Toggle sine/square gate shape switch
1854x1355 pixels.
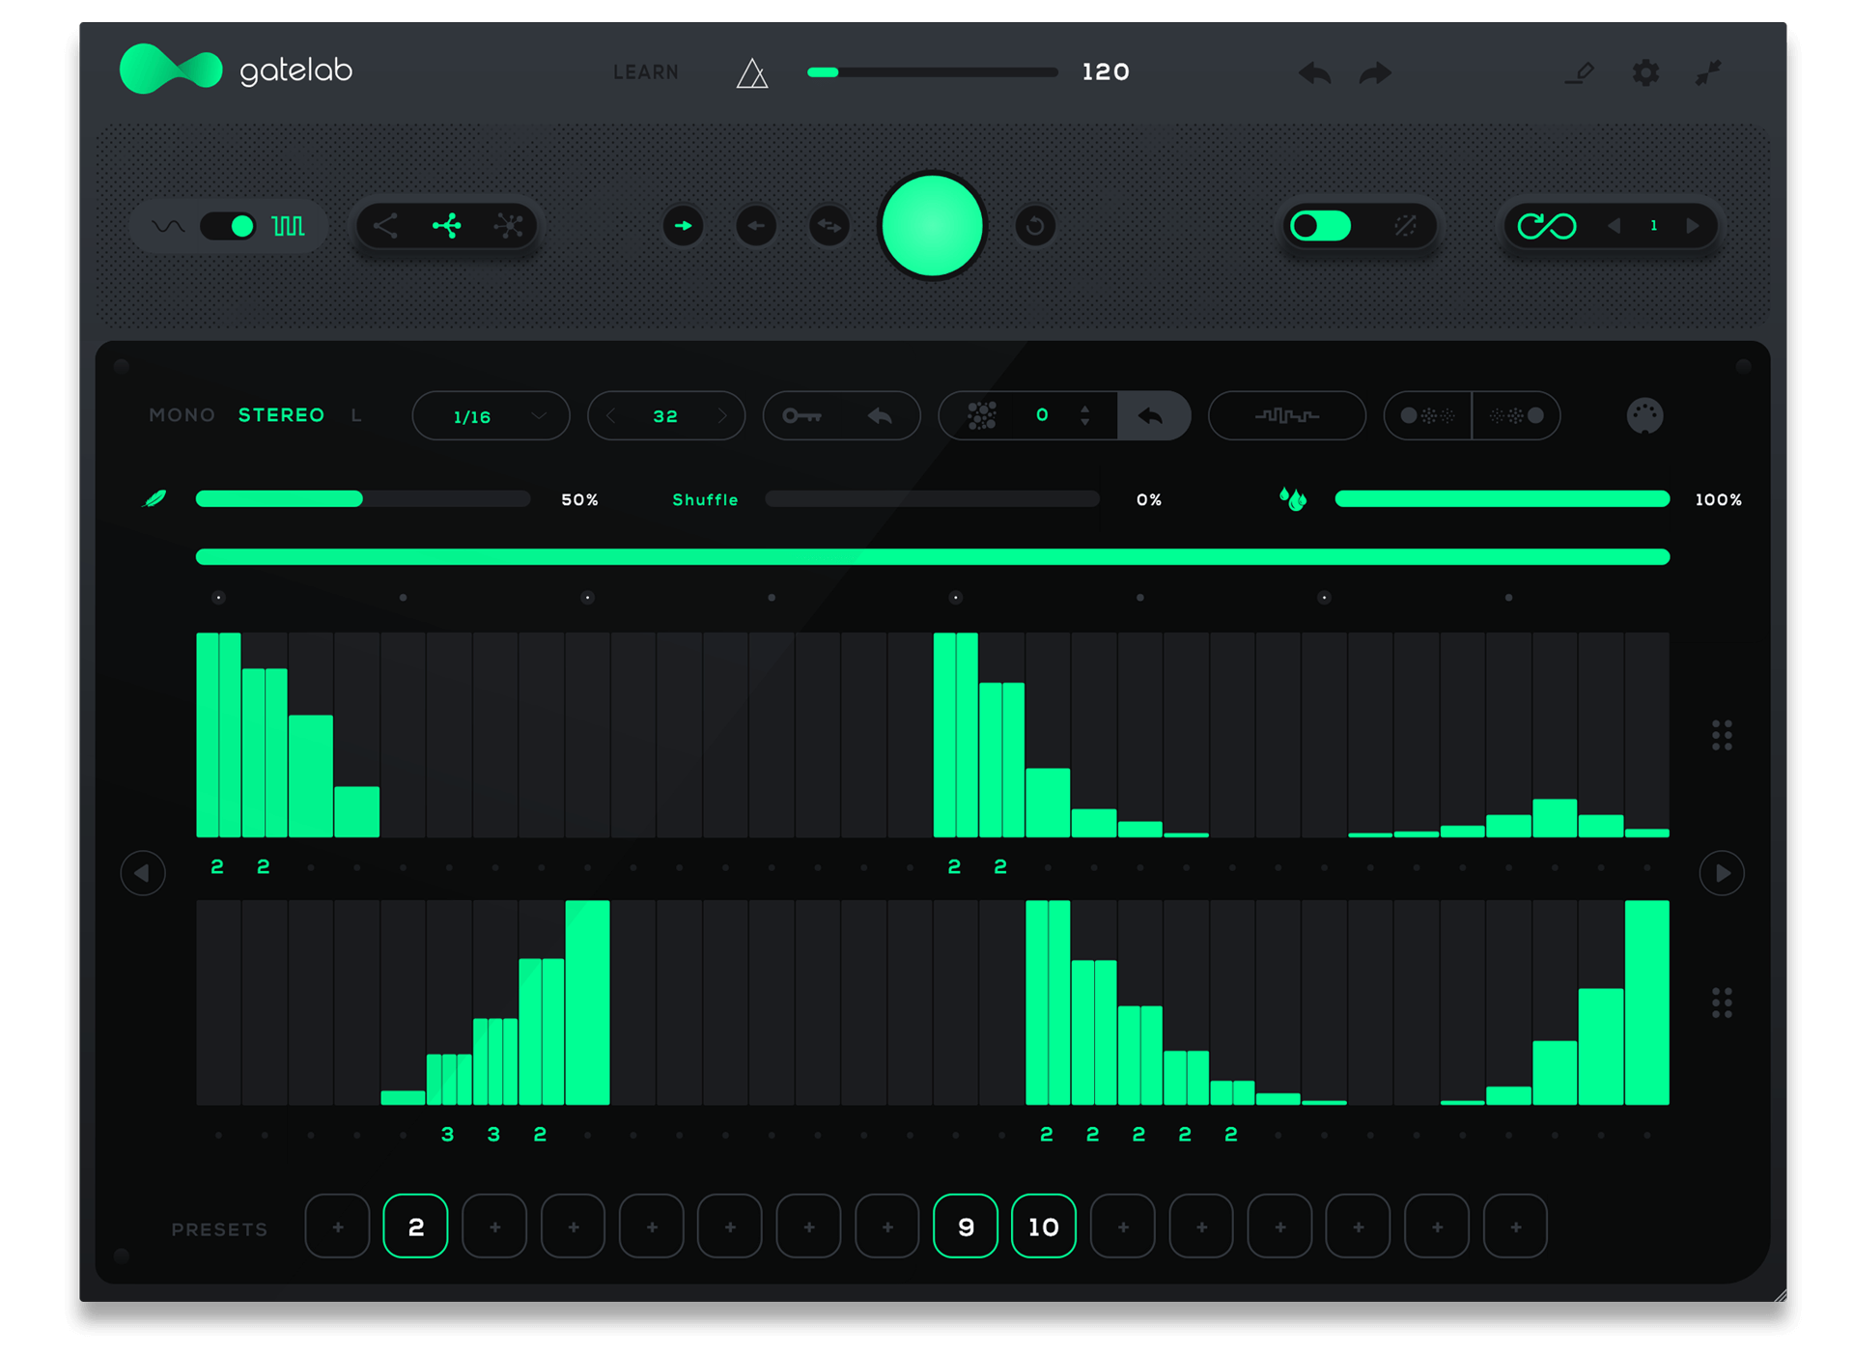228,226
